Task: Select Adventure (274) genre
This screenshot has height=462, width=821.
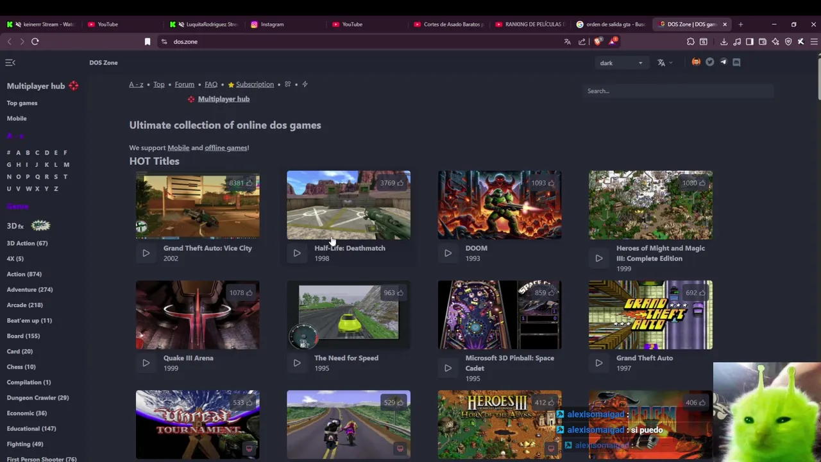Action: click(30, 289)
